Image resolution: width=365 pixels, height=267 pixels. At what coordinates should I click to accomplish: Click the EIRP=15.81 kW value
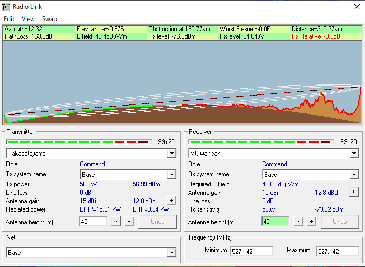coord(100,209)
